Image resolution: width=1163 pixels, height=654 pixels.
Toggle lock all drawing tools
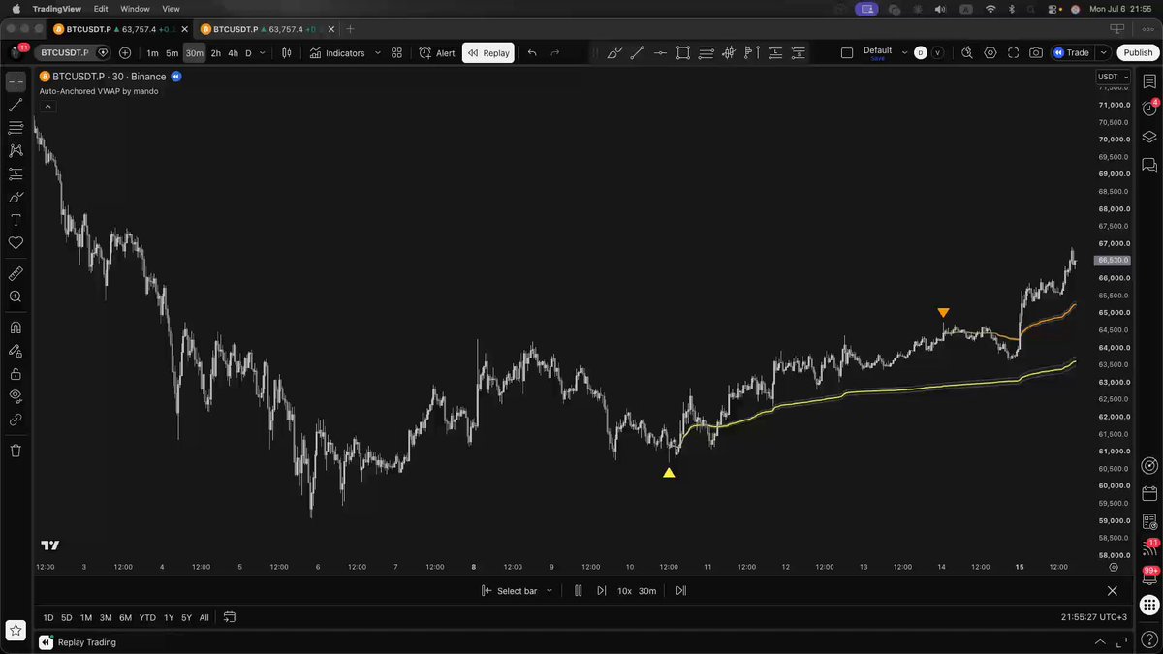pos(16,373)
